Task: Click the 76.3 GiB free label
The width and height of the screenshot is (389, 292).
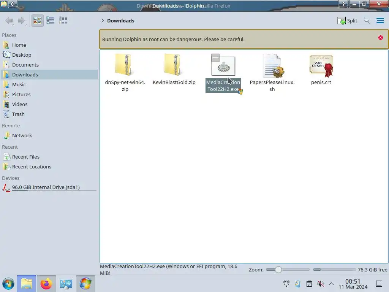Action: point(372,270)
